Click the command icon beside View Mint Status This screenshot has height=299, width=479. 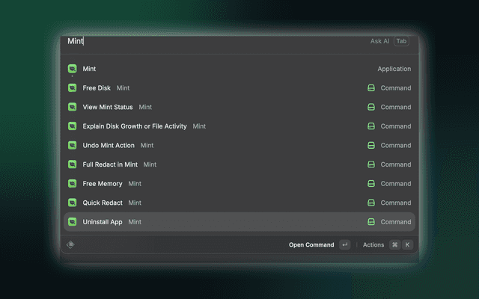point(371,107)
